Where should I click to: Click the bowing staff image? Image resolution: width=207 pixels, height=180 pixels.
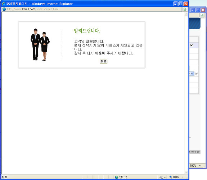(40, 45)
